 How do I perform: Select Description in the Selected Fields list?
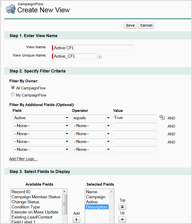pyautogui.click(x=97, y=207)
